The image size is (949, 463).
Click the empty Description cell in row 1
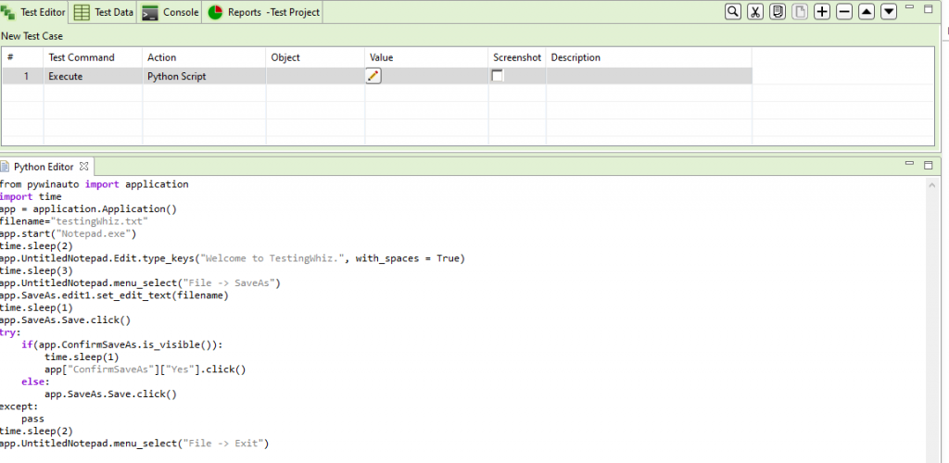650,76
